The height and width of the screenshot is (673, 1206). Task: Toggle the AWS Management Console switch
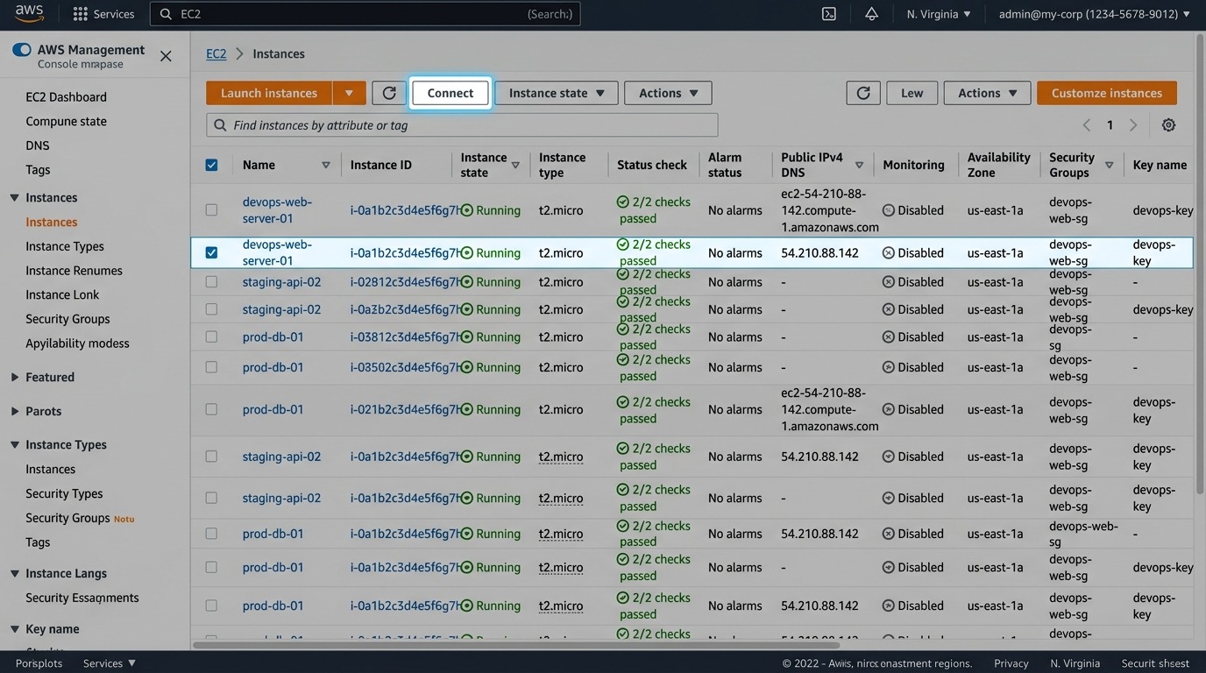point(22,50)
